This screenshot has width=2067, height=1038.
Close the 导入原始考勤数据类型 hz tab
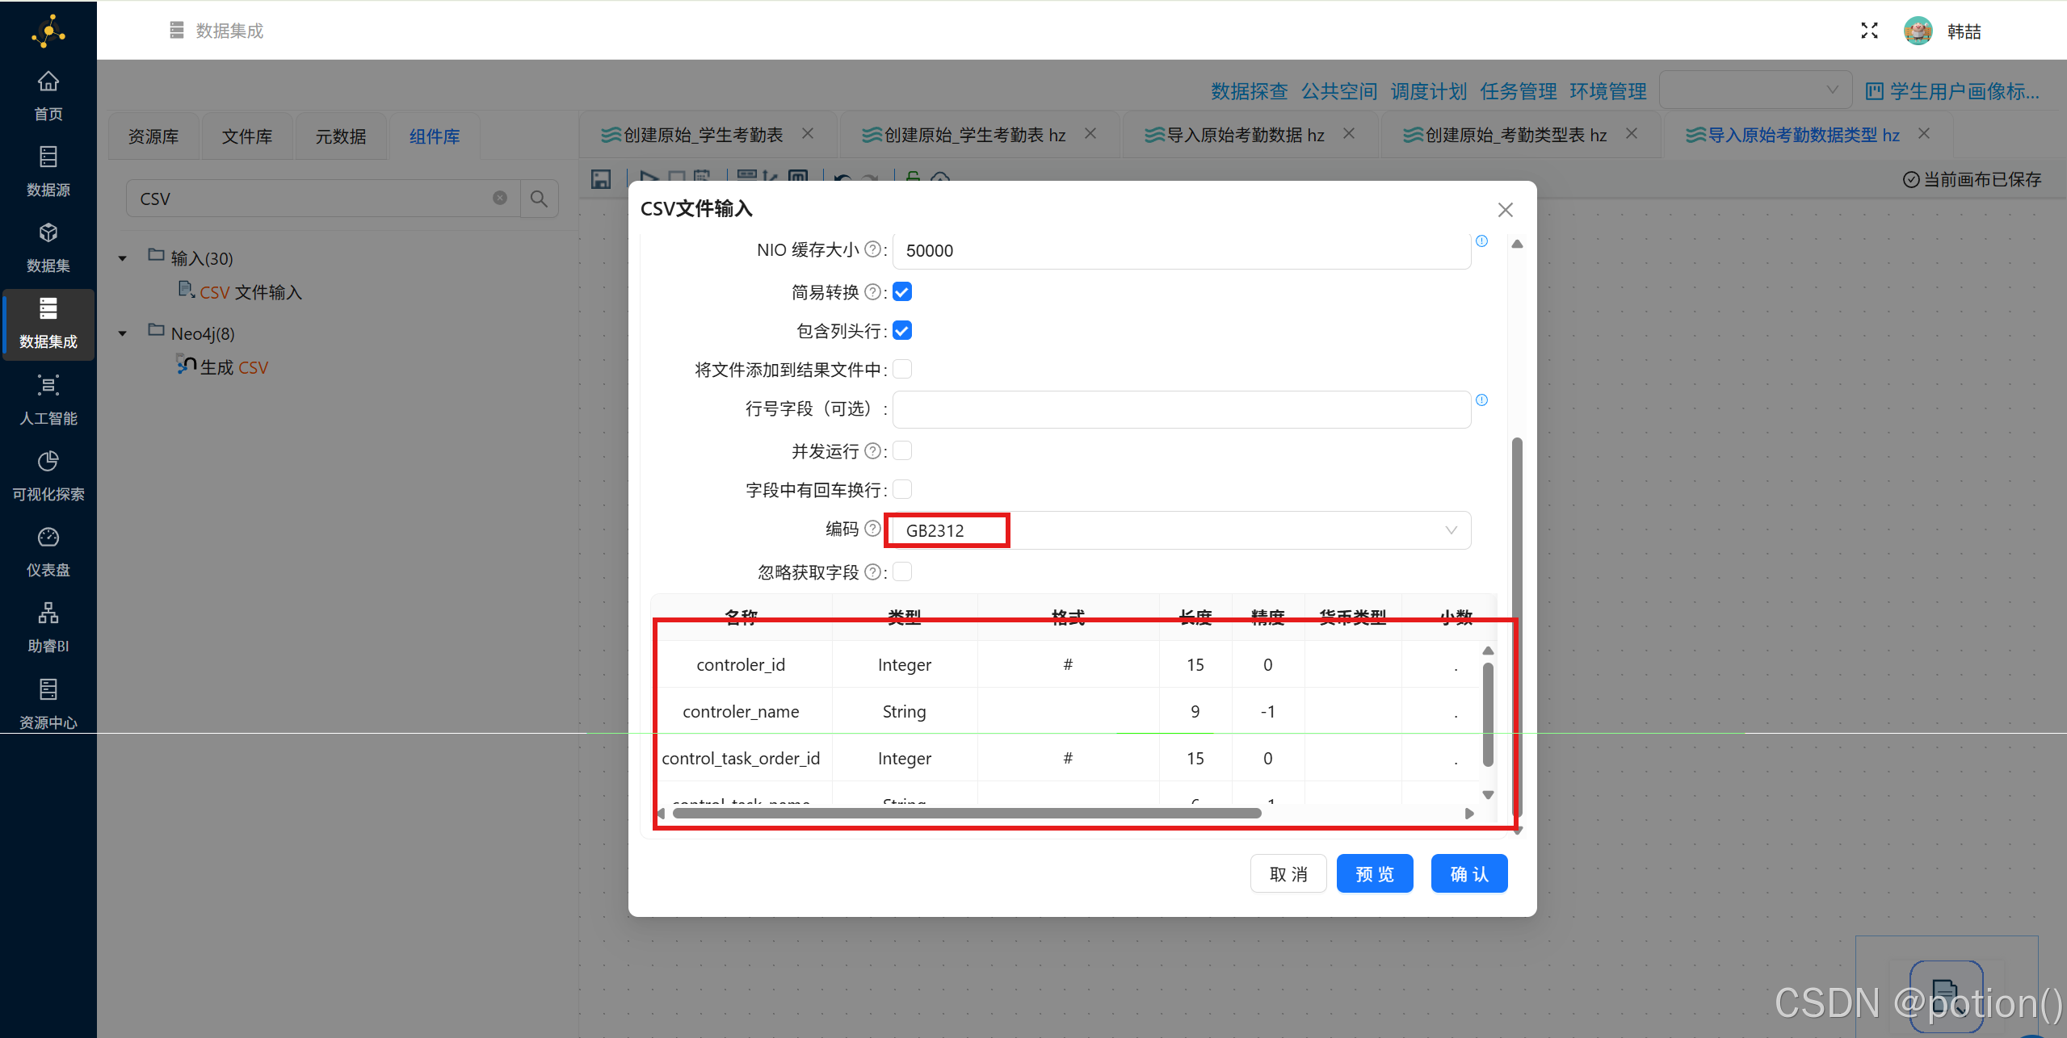[1924, 133]
